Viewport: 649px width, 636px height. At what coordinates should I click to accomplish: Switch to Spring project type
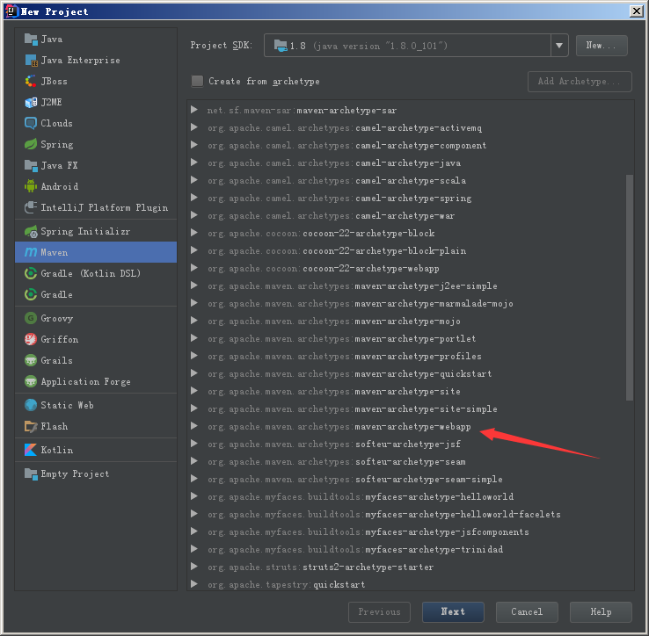(96, 144)
